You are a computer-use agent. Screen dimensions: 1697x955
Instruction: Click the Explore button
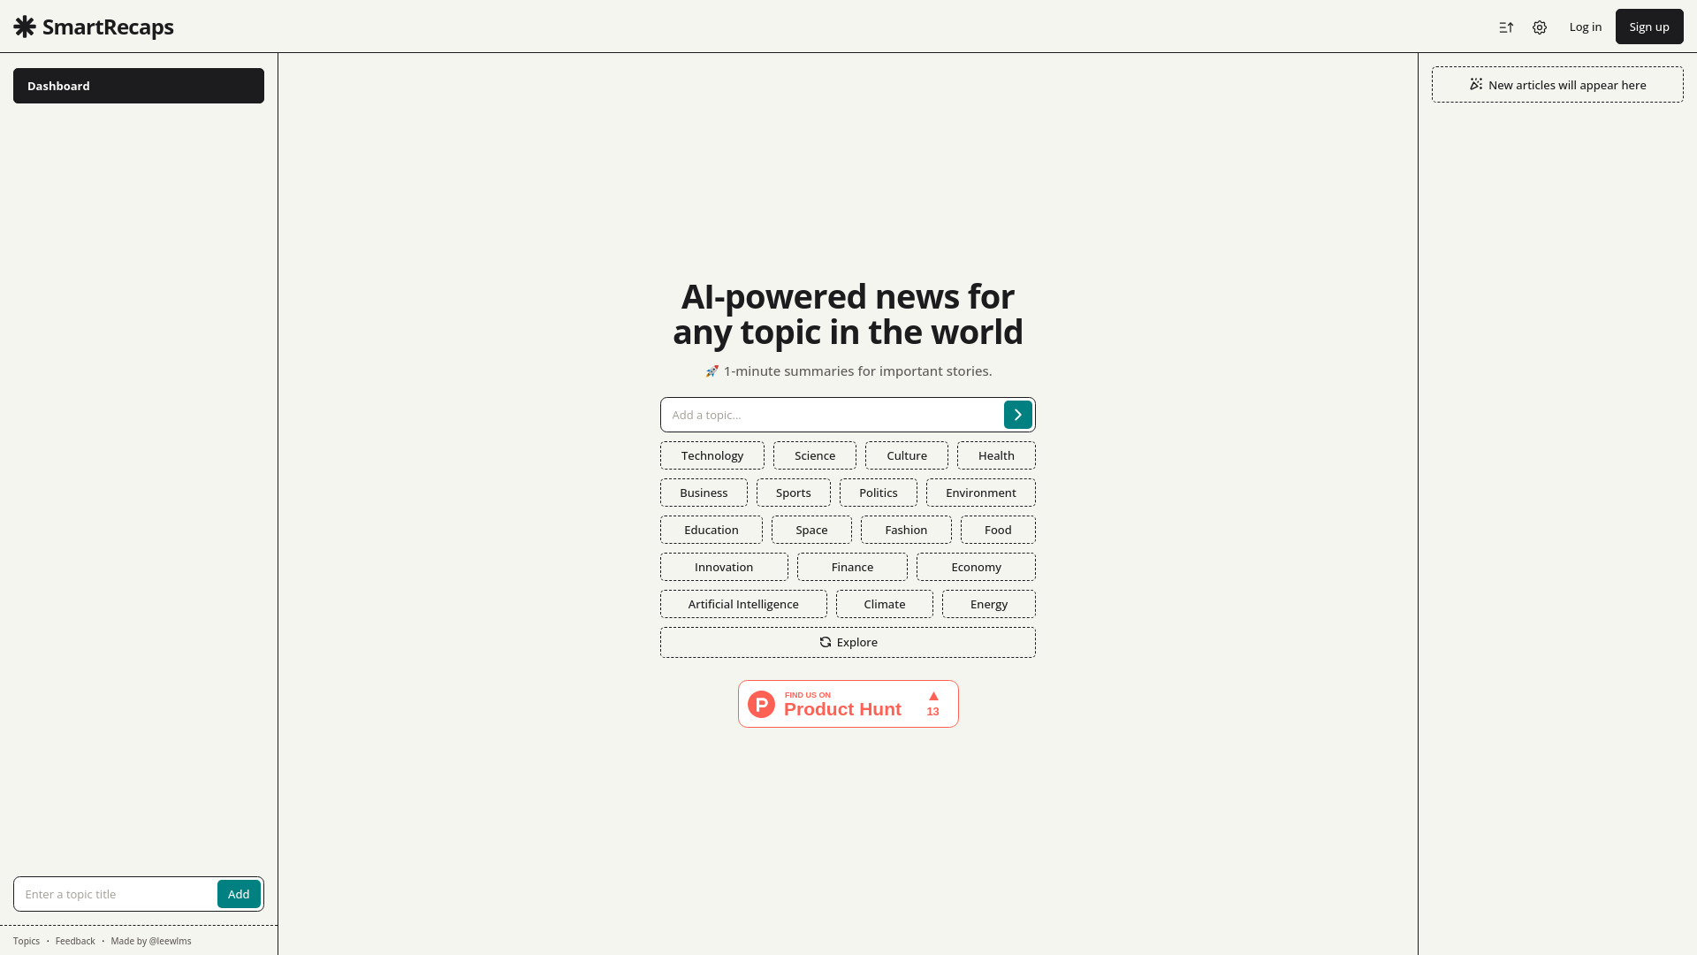[848, 641]
